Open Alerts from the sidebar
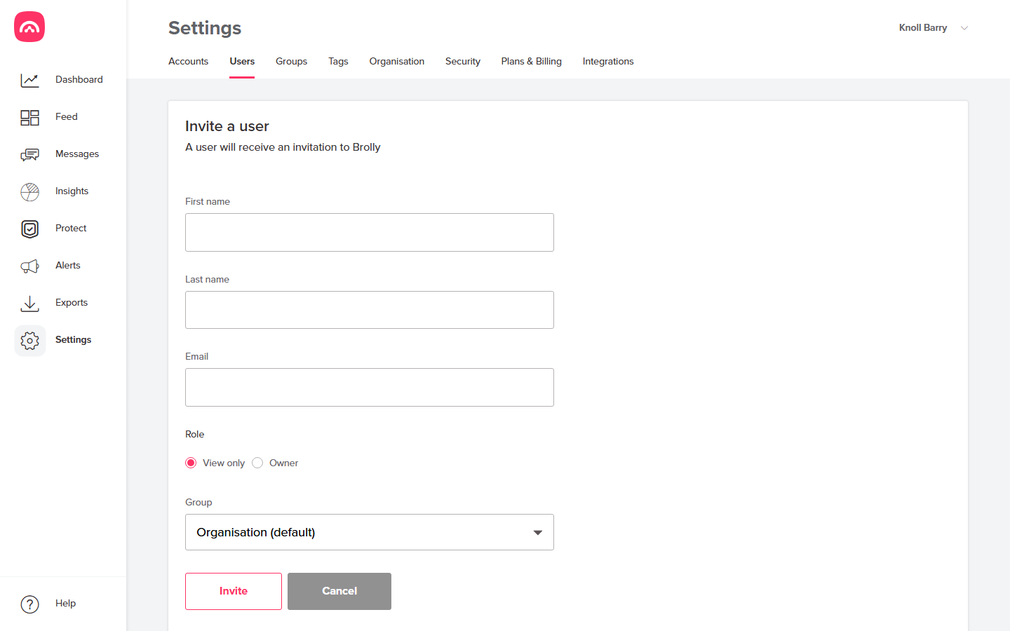The width and height of the screenshot is (1010, 631). tap(68, 265)
